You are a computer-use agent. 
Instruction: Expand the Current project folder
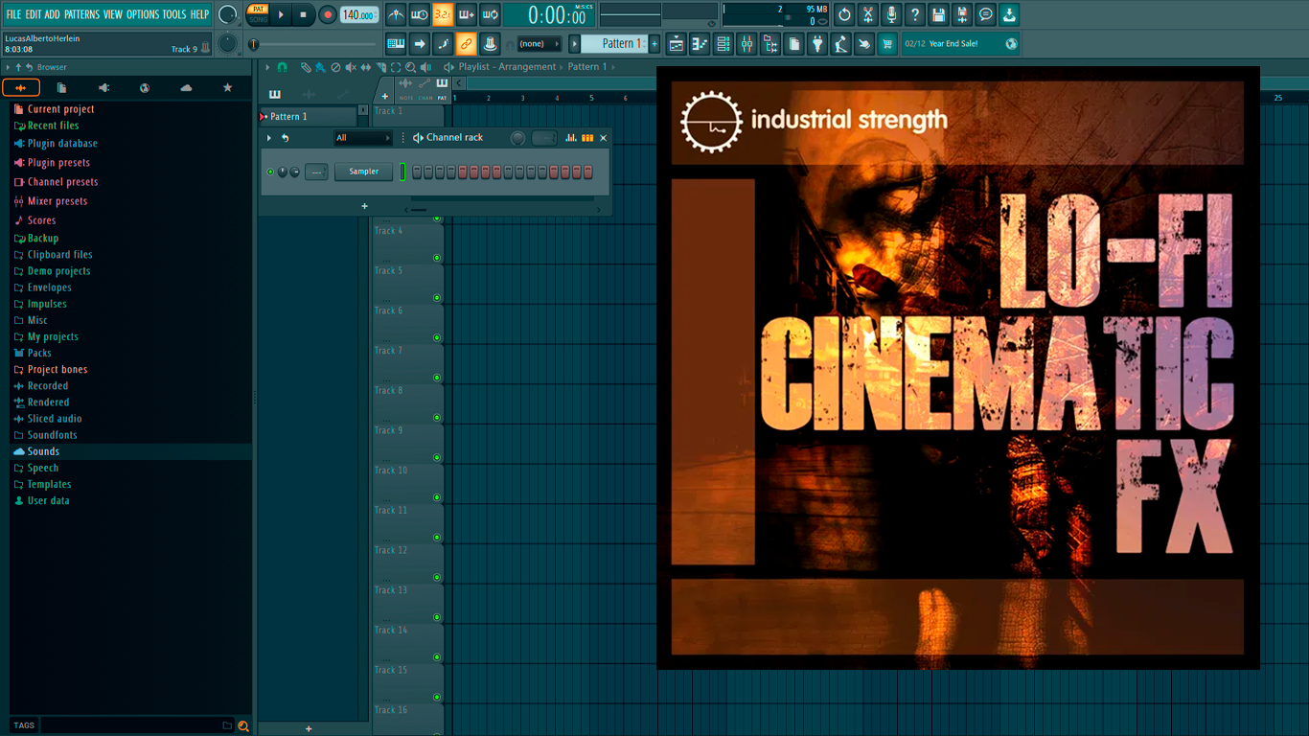pos(60,109)
